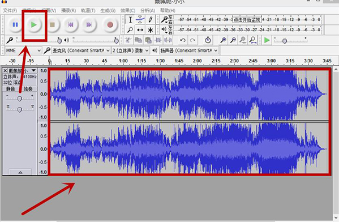Open the 播录(R) transport menu
Screen dimensions: 339x222
pyautogui.click(x=68, y=10)
